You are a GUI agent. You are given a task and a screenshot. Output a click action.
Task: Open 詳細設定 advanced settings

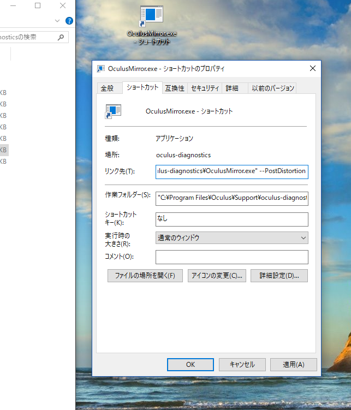(279, 276)
